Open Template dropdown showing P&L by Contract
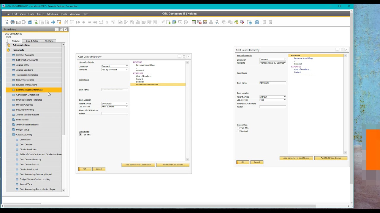This screenshot has width=380, height=213. pyautogui.click(x=127, y=70)
